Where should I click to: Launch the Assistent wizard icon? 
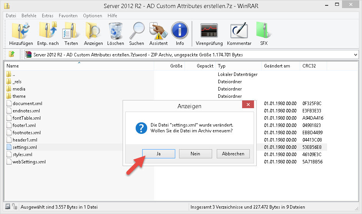click(158, 33)
